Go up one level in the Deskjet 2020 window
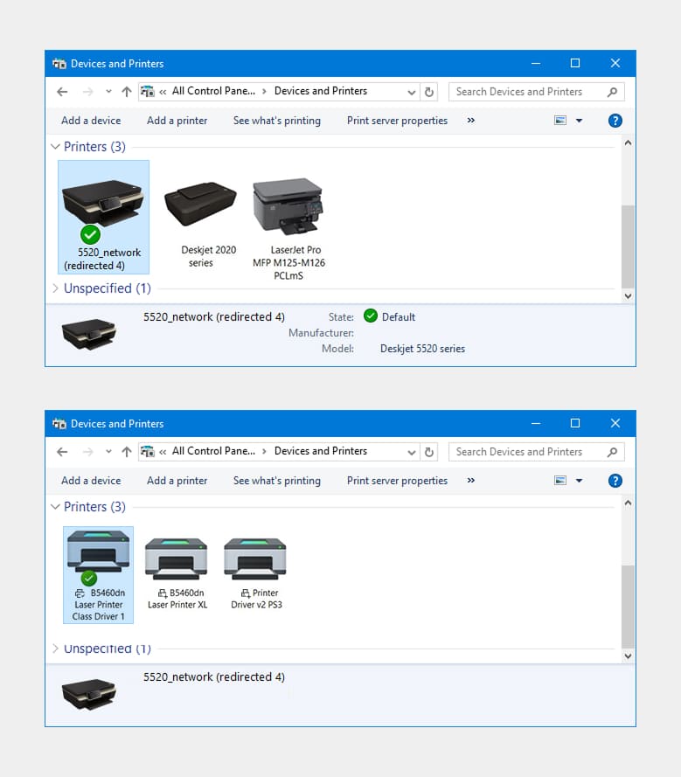 (127, 92)
